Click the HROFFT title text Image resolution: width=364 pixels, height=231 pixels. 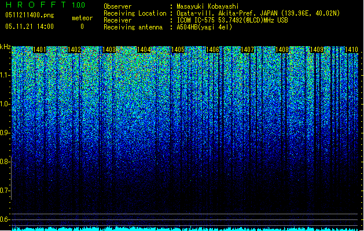point(36,5)
